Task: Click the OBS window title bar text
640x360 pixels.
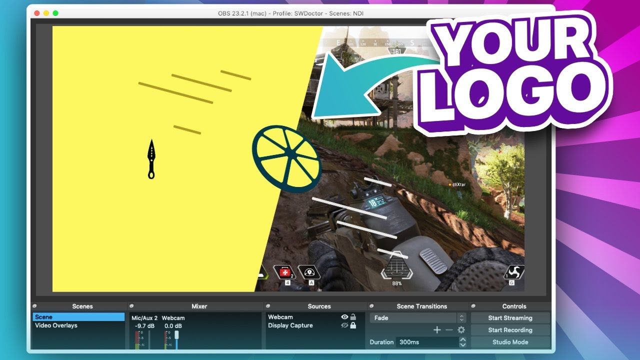Action: pyautogui.click(x=291, y=13)
